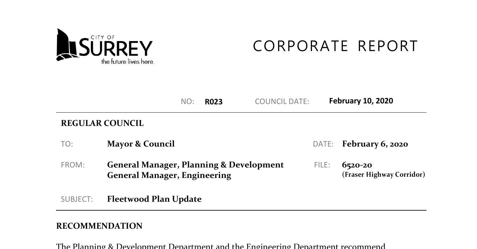477x249 pixels.
Task: Click the City of Surrey sail logo
Action: 67,45
